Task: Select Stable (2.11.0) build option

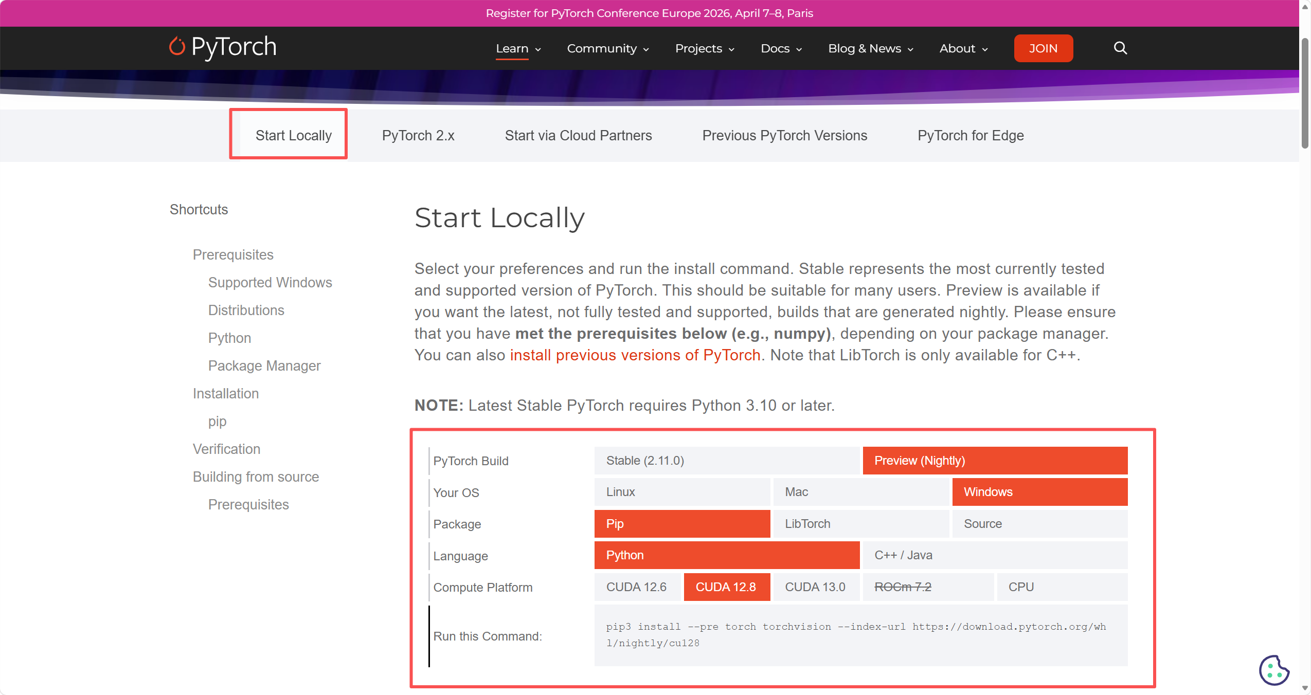Action: [726, 461]
